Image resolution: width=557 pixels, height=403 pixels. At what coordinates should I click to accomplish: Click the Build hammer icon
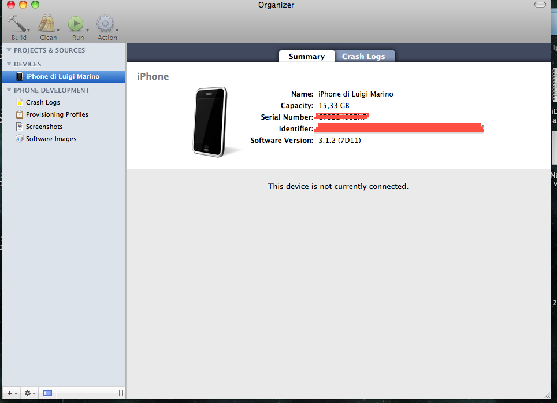click(x=17, y=24)
